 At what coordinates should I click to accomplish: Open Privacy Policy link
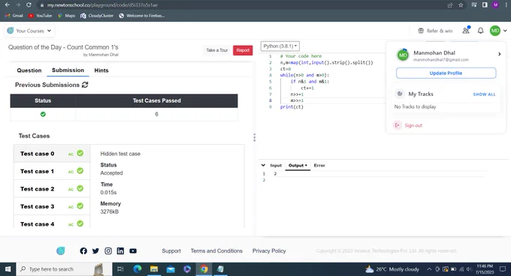(269, 251)
